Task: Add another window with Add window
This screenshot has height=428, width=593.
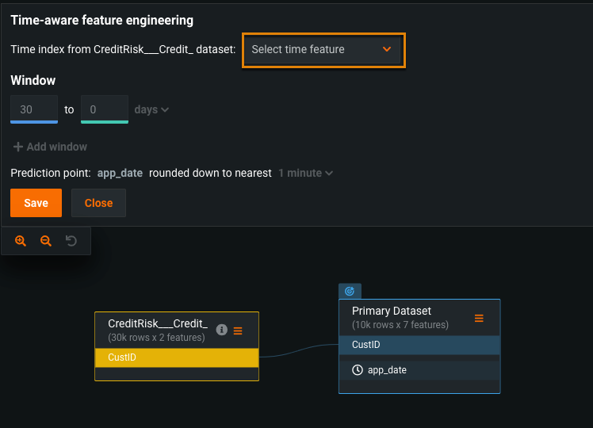Action: point(50,147)
